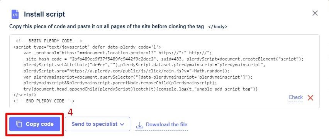Click the Copy code button
Screen dimensions: 329x139
tap(35, 124)
